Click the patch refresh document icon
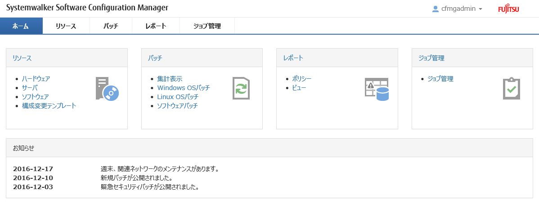 click(241, 88)
